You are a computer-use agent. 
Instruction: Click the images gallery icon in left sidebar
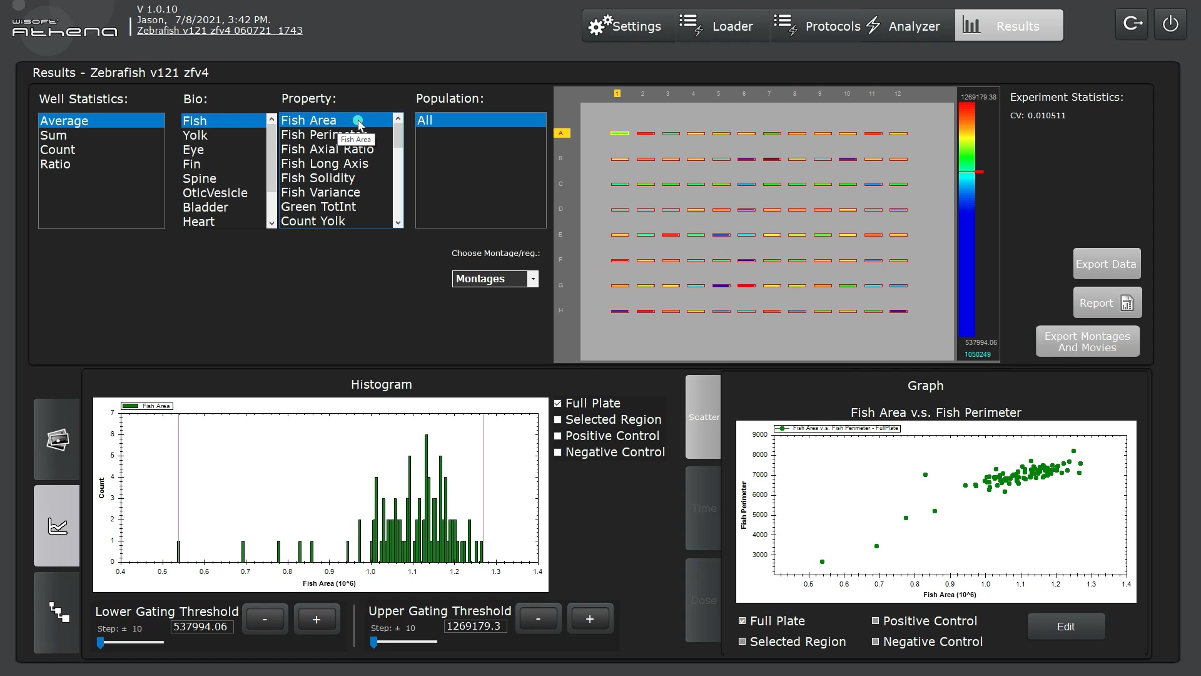tap(57, 439)
